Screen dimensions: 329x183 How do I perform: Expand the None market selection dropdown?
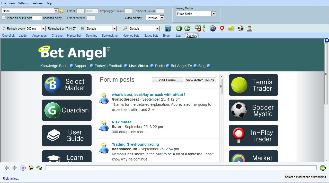(x=56, y=11)
